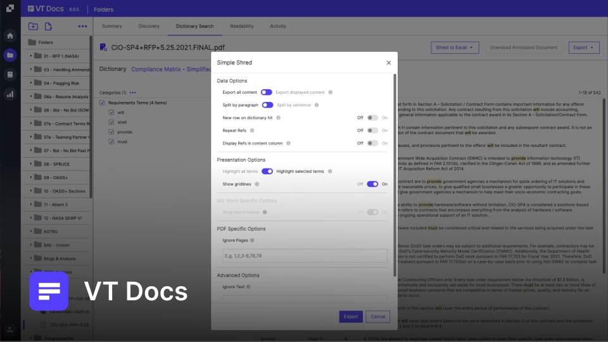The image size is (608, 342).
Task: Switch to Readability tab
Action: pyautogui.click(x=241, y=27)
